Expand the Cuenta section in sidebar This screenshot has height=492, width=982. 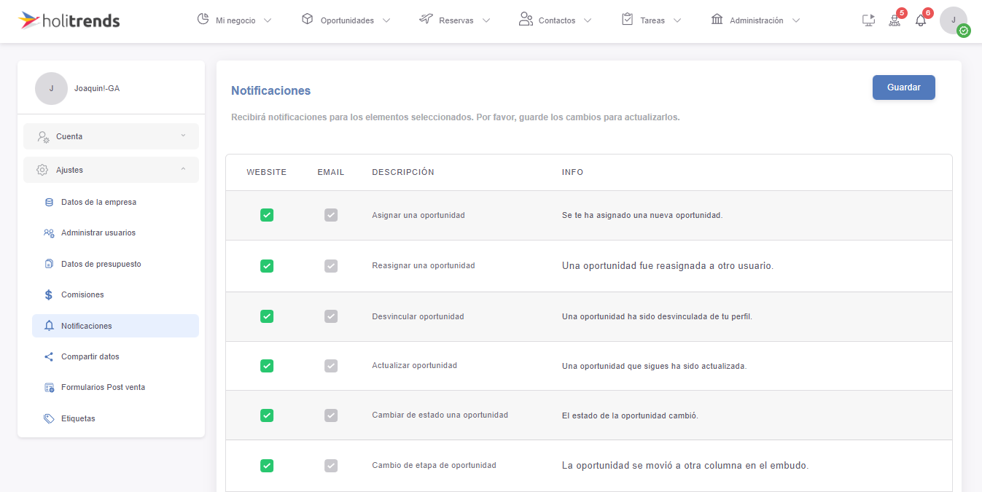(111, 136)
